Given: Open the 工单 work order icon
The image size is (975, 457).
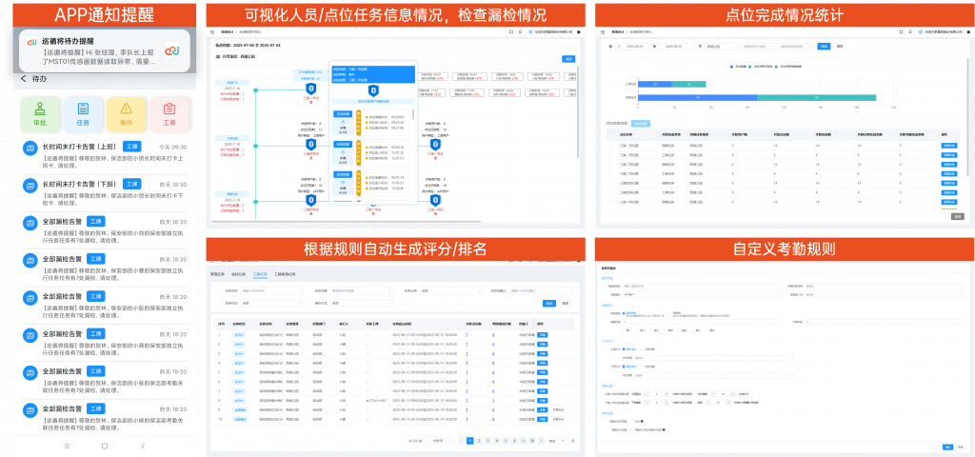Looking at the screenshot, I should coord(169,113).
